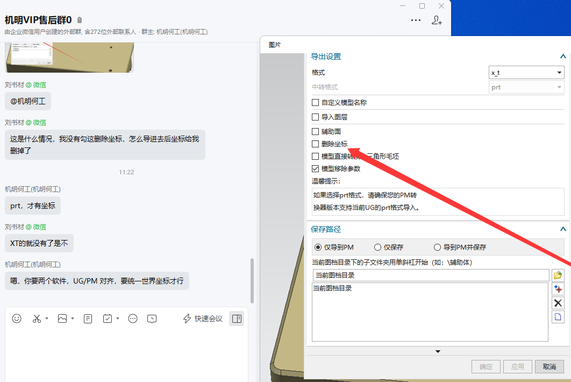Click the document notes icon
Image resolution: width=571 pixels, height=382 pixels.
click(88, 319)
